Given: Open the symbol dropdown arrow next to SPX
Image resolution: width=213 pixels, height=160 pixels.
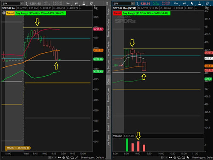Looking at the screenshot, I should pyautogui.click(x=22, y=3).
